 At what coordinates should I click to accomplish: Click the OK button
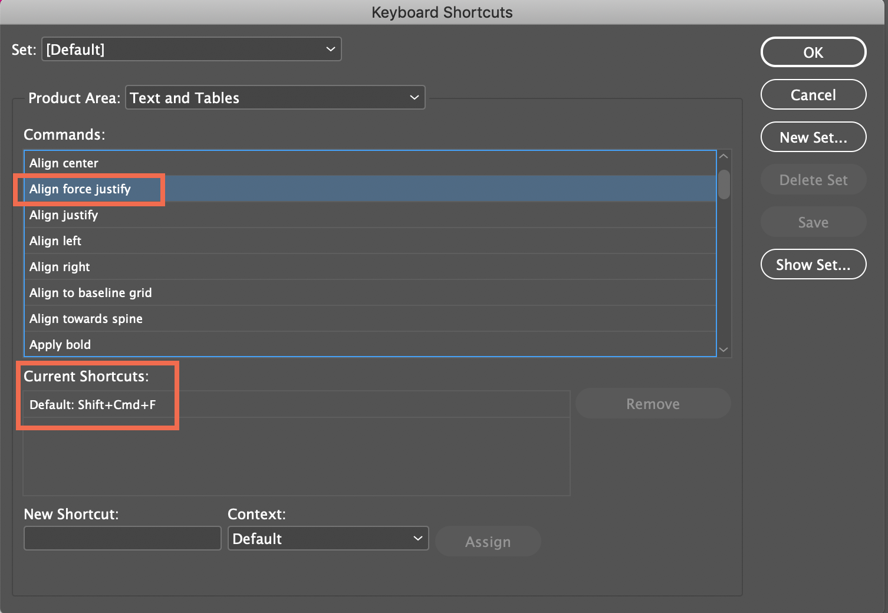click(813, 52)
